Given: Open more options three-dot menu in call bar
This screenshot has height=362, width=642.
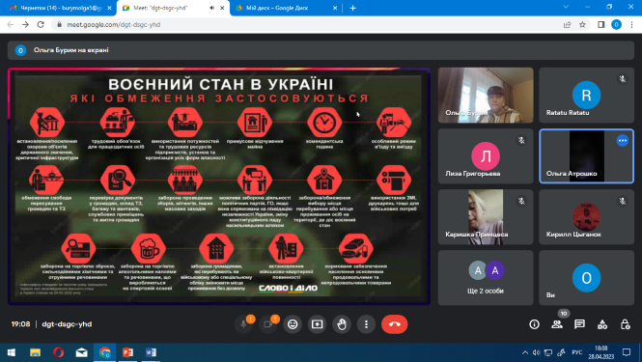Looking at the screenshot, I should pos(366,324).
